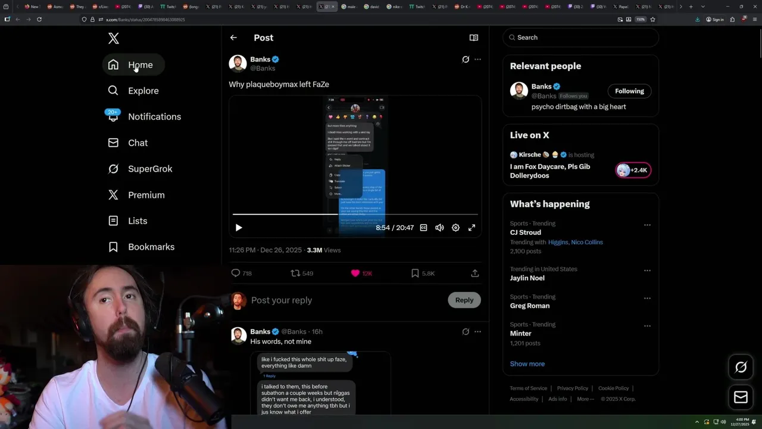
Task: Open browser downloads icon
Action: click(697, 20)
